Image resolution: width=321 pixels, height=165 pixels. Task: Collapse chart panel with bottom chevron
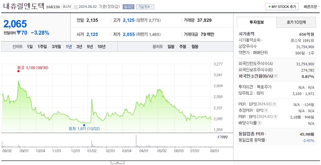click(117, 162)
